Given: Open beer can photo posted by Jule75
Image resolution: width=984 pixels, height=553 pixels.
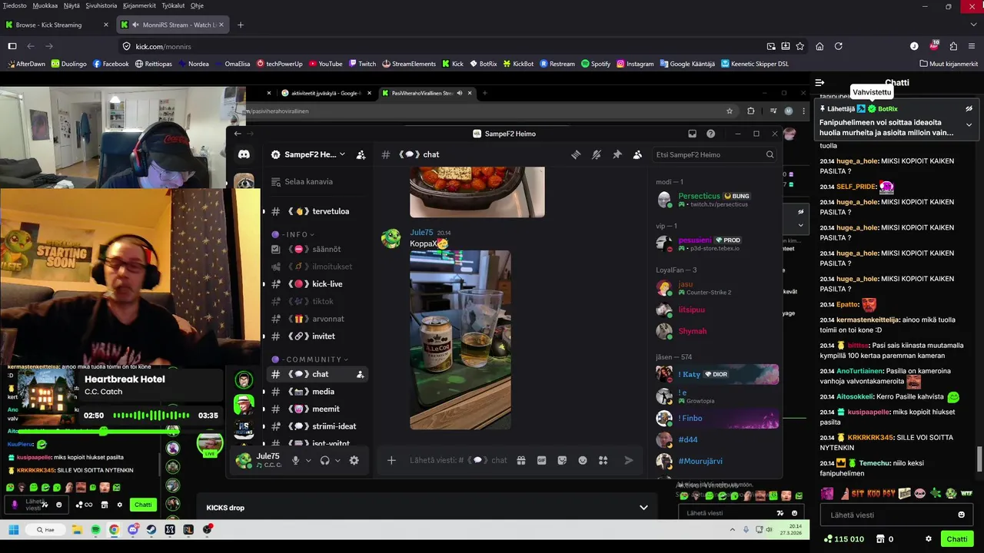Looking at the screenshot, I should [460, 339].
